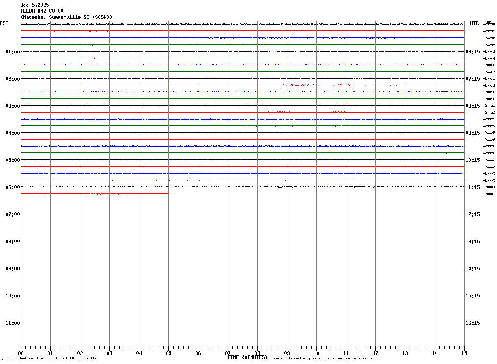Click the '11:15' UTC time label

point(472,187)
